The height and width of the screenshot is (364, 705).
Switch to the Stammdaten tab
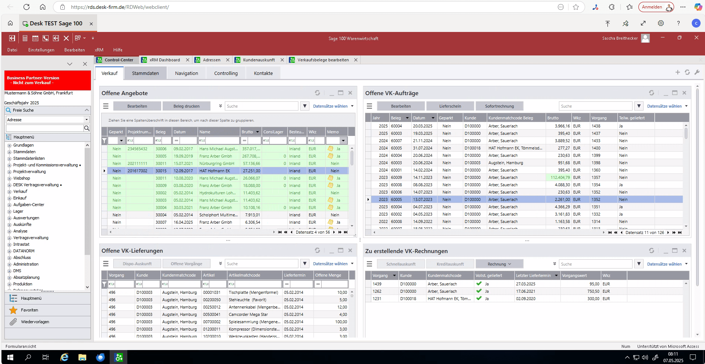coord(145,73)
